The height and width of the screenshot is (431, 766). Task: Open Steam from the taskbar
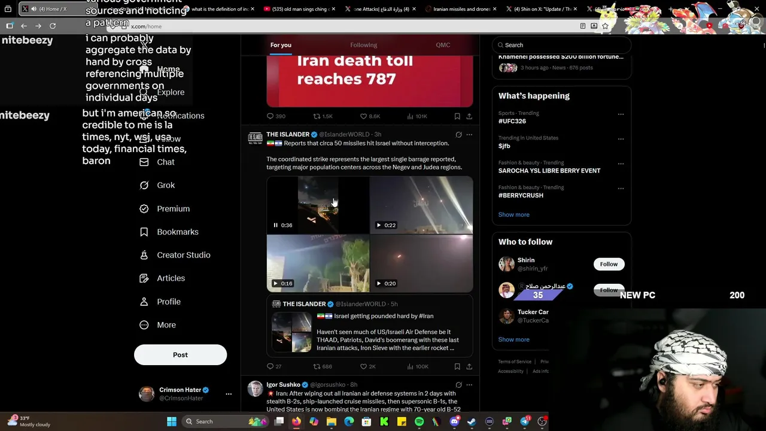point(472,421)
